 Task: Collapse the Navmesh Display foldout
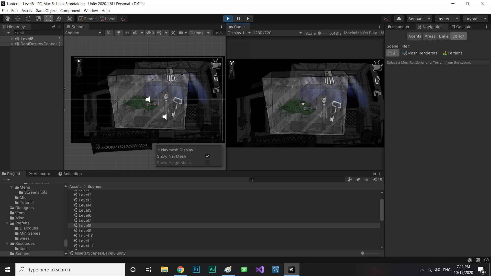coord(159,150)
